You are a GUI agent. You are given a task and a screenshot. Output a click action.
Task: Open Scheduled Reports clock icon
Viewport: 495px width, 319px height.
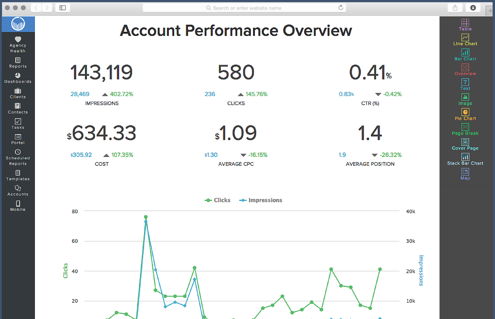click(x=18, y=152)
